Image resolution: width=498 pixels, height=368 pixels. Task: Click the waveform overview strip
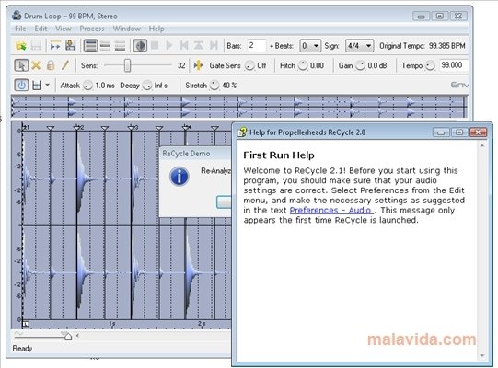239,107
